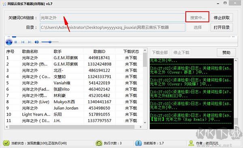Screen dimensions: 243x148
Task: Select the row by artist Mukyo木西
Action: (x=74, y=102)
